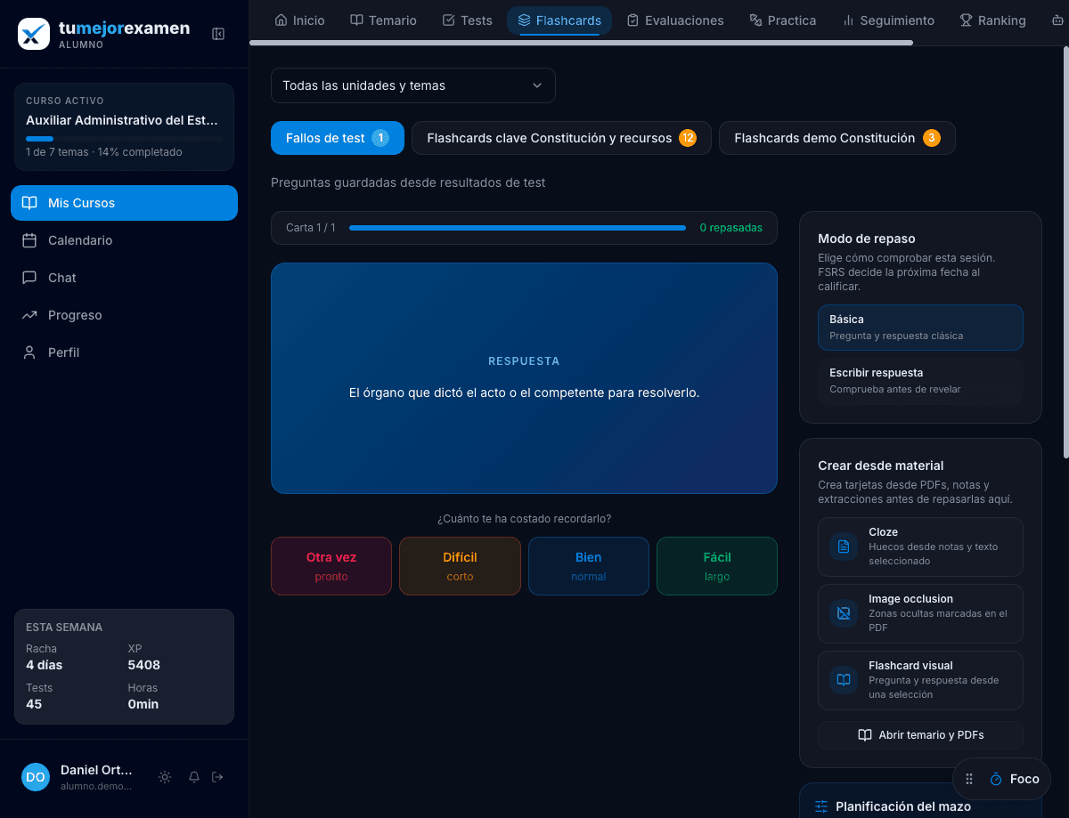
Task: Switch to Fallos de test deck
Action: (x=338, y=138)
